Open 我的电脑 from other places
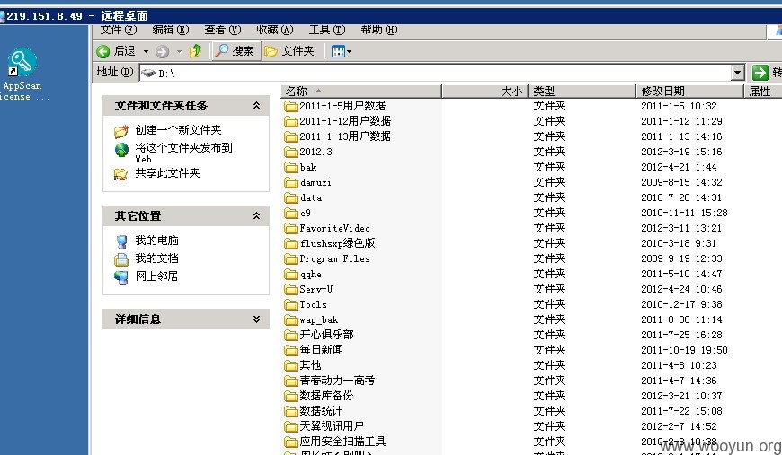782x455 pixels. (x=156, y=241)
